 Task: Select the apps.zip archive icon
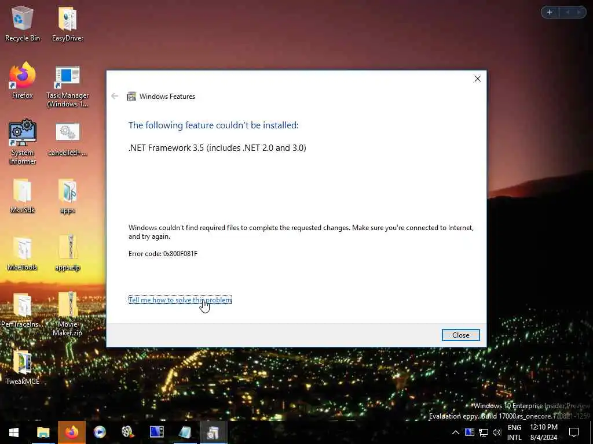tap(68, 253)
